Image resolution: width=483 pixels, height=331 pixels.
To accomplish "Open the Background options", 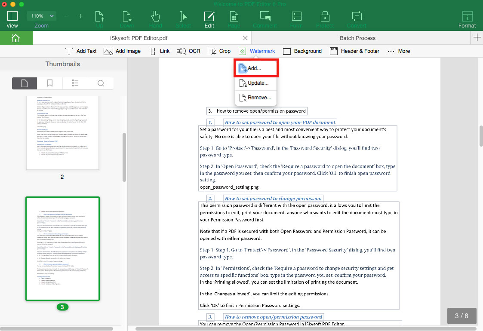I will pyautogui.click(x=302, y=51).
